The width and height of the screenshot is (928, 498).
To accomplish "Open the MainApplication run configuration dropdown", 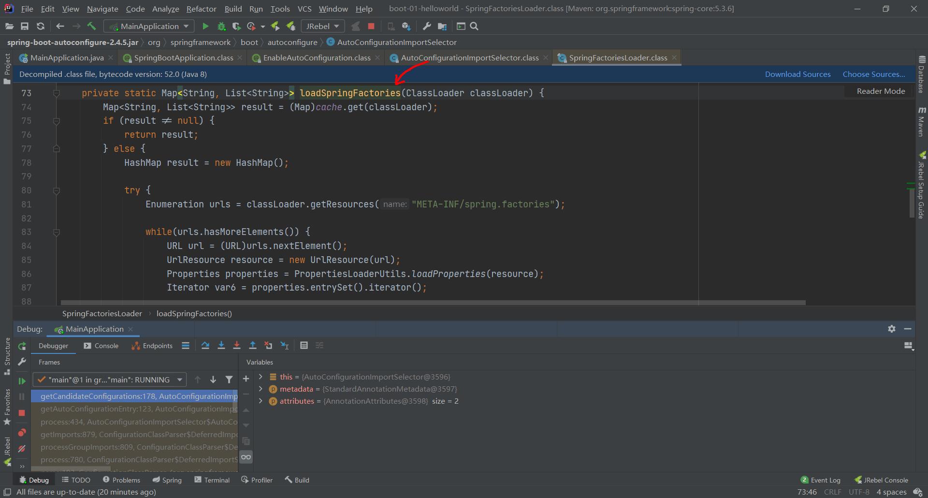I will [x=149, y=26].
